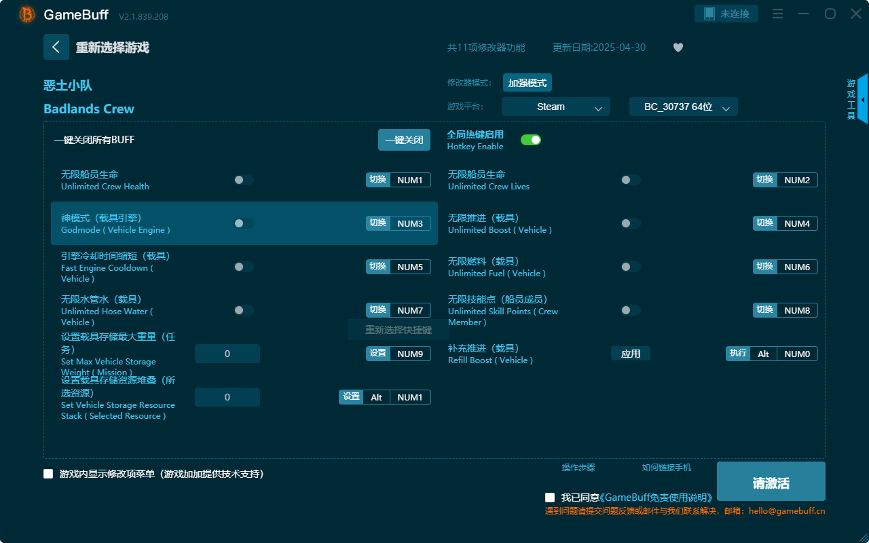The width and height of the screenshot is (869, 543).
Task: Open the BC_30737 64位 process dropdown
Action: [x=683, y=107]
